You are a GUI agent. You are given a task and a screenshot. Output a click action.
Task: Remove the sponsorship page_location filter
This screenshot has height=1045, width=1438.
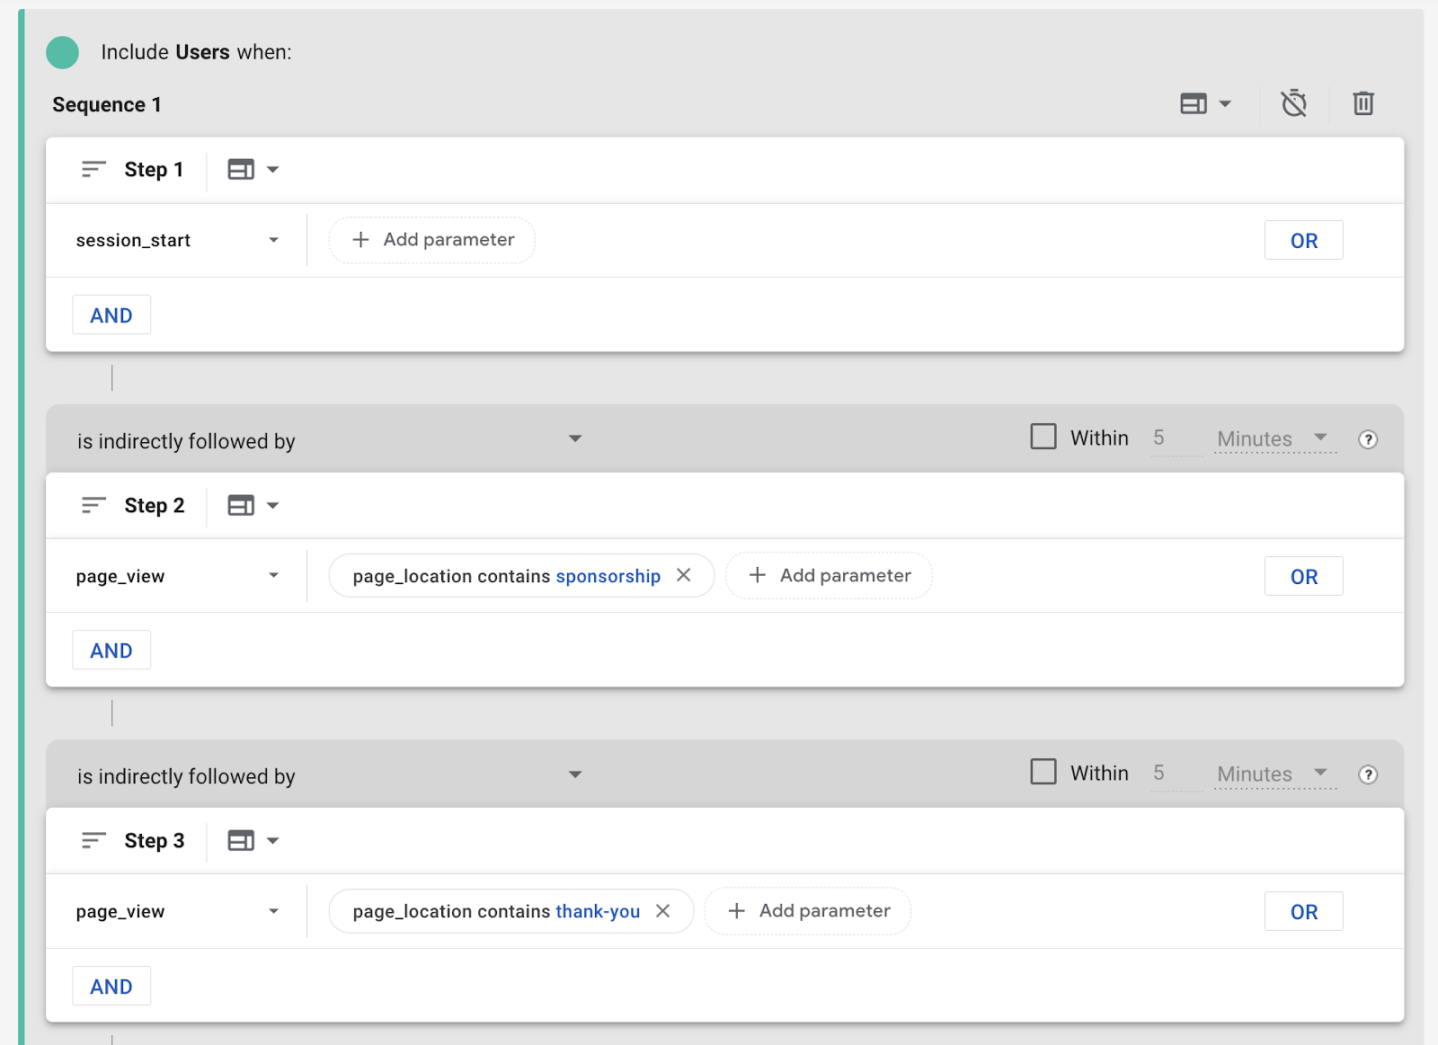684,575
